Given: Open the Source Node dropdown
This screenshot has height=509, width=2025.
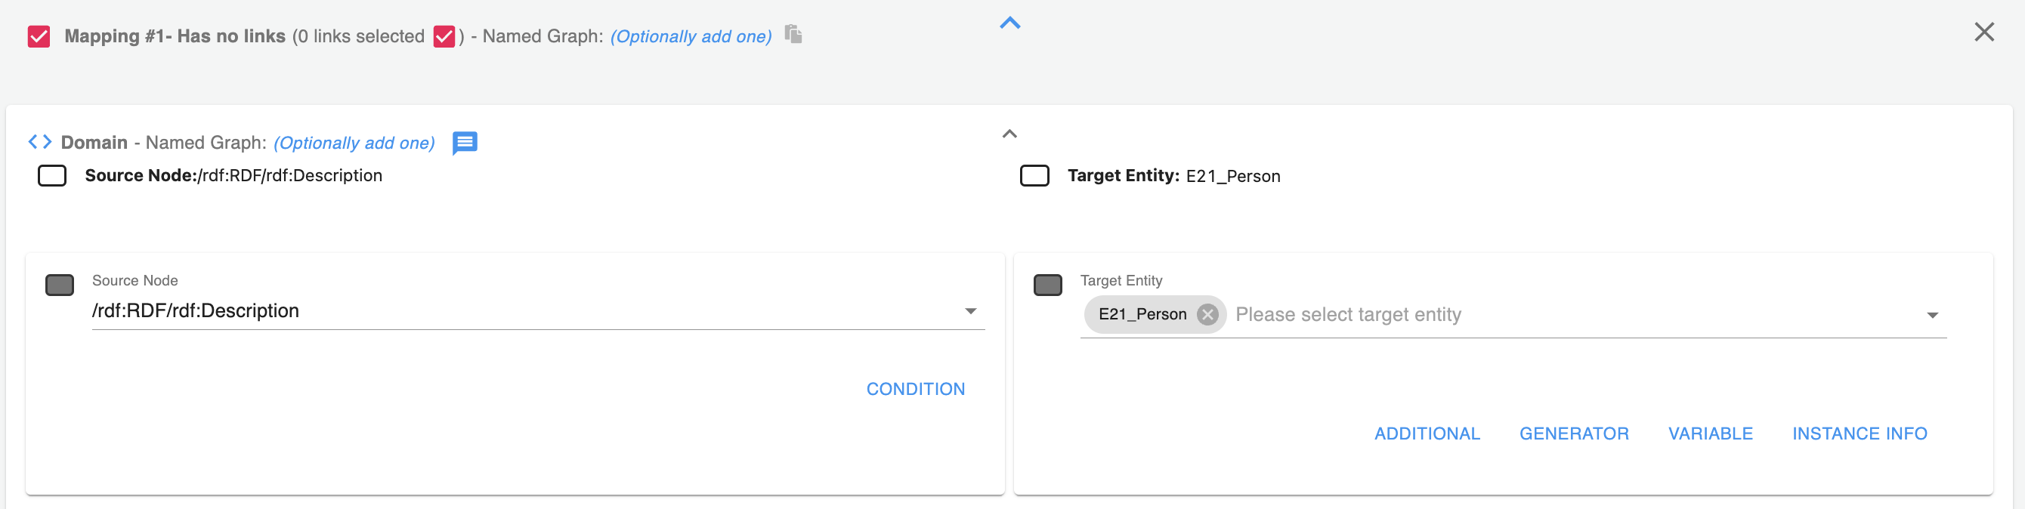Looking at the screenshot, I should point(970,312).
